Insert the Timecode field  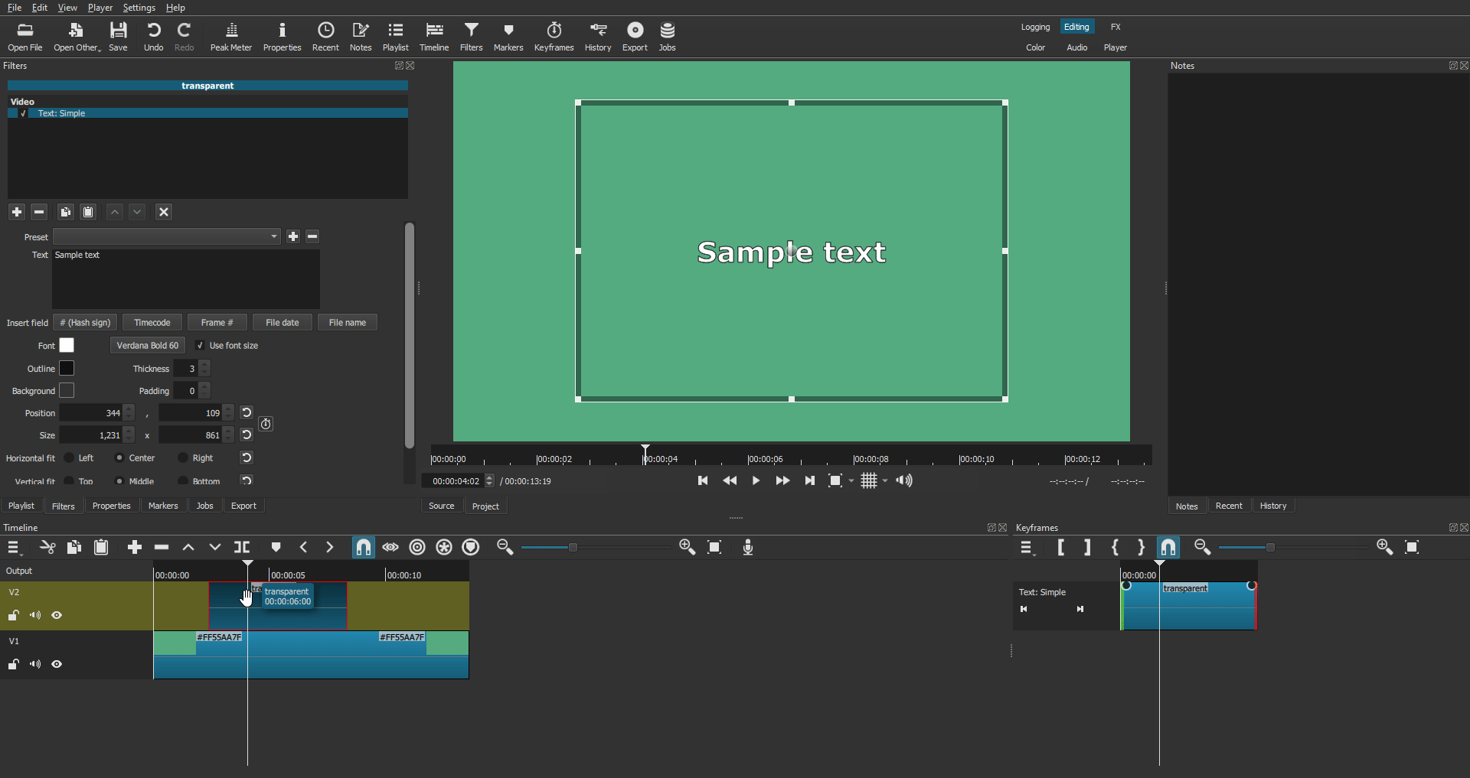(x=152, y=323)
